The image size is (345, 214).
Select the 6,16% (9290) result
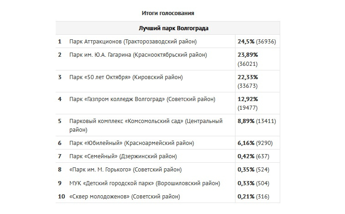(255, 143)
